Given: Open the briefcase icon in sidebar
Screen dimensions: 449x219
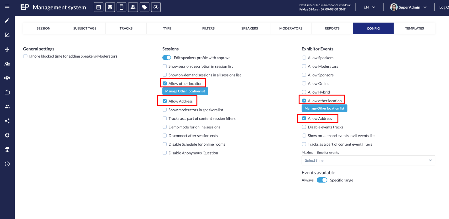Looking at the screenshot, I should [x=7, y=92].
